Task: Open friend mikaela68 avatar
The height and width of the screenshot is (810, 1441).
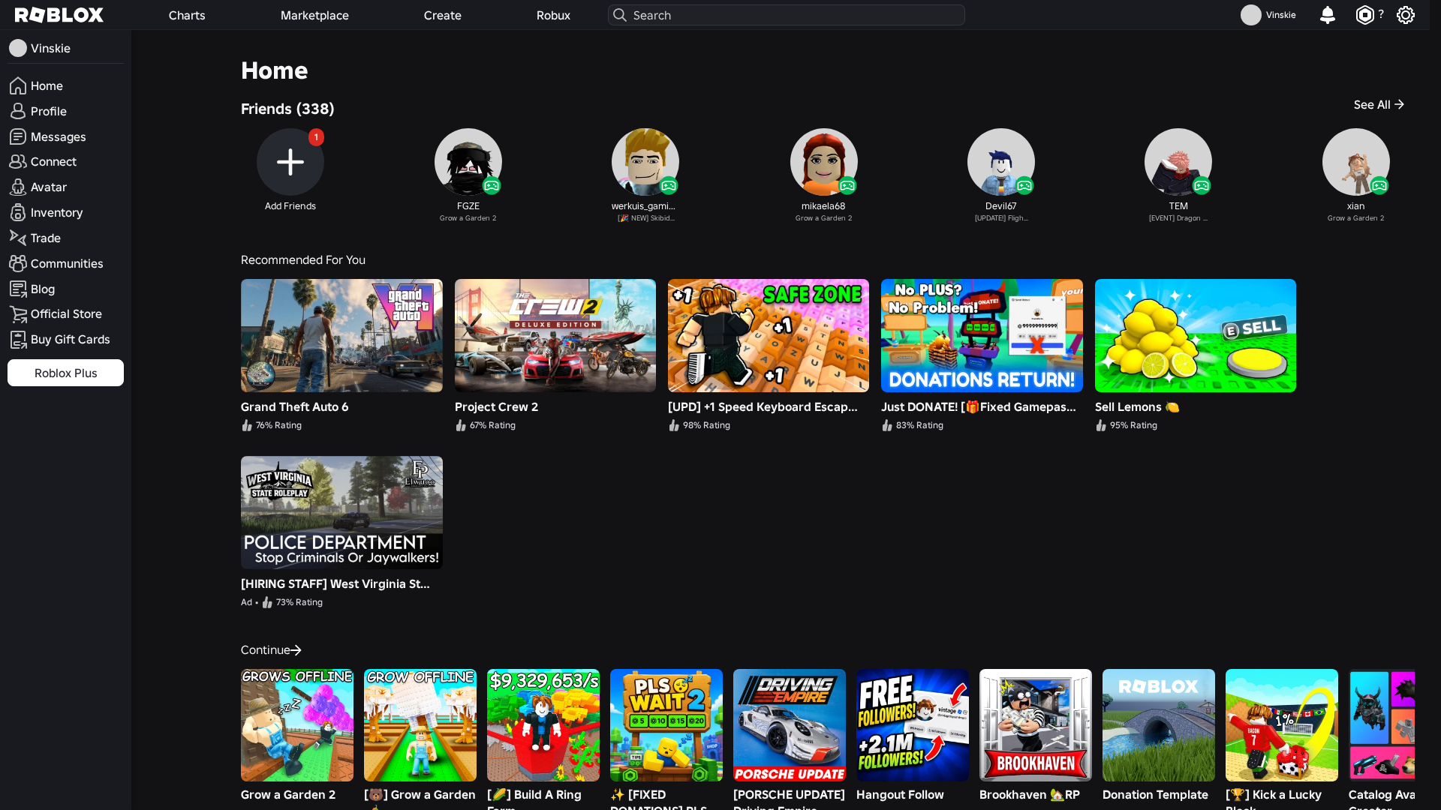Action: coord(824,162)
